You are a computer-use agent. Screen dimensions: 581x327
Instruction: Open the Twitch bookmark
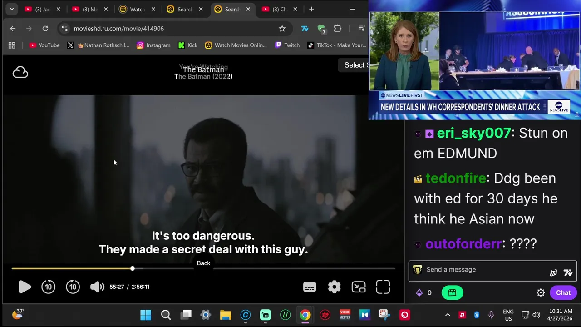(287, 45)
